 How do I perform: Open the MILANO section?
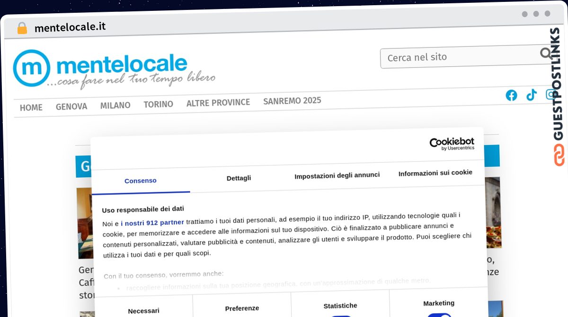pyautogui.click(x=115, y=106)
